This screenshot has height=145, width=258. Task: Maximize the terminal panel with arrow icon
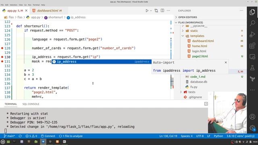coord(206,104)
